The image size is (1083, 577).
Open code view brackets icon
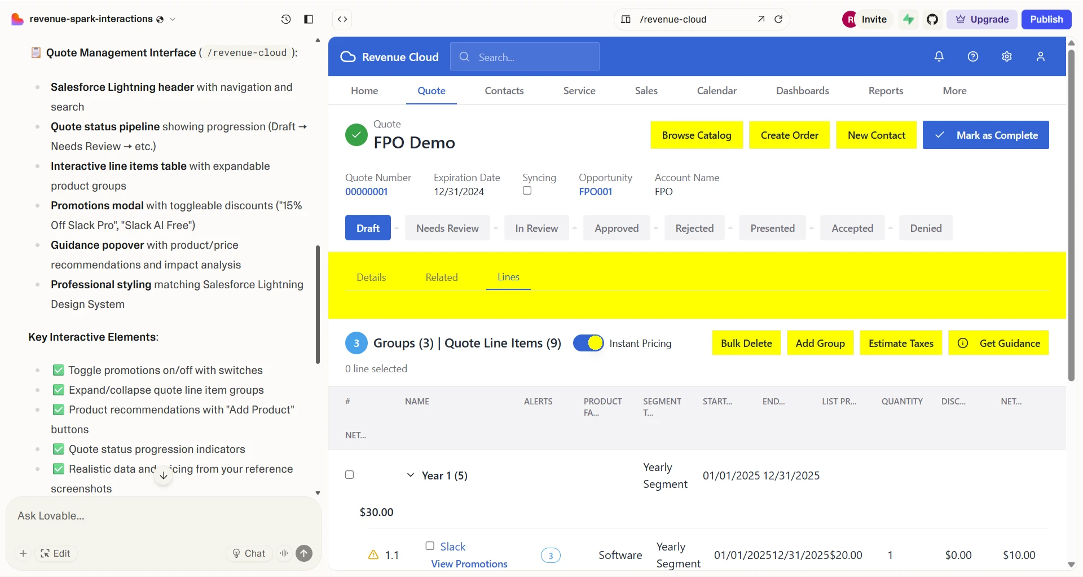click(342, 19)
